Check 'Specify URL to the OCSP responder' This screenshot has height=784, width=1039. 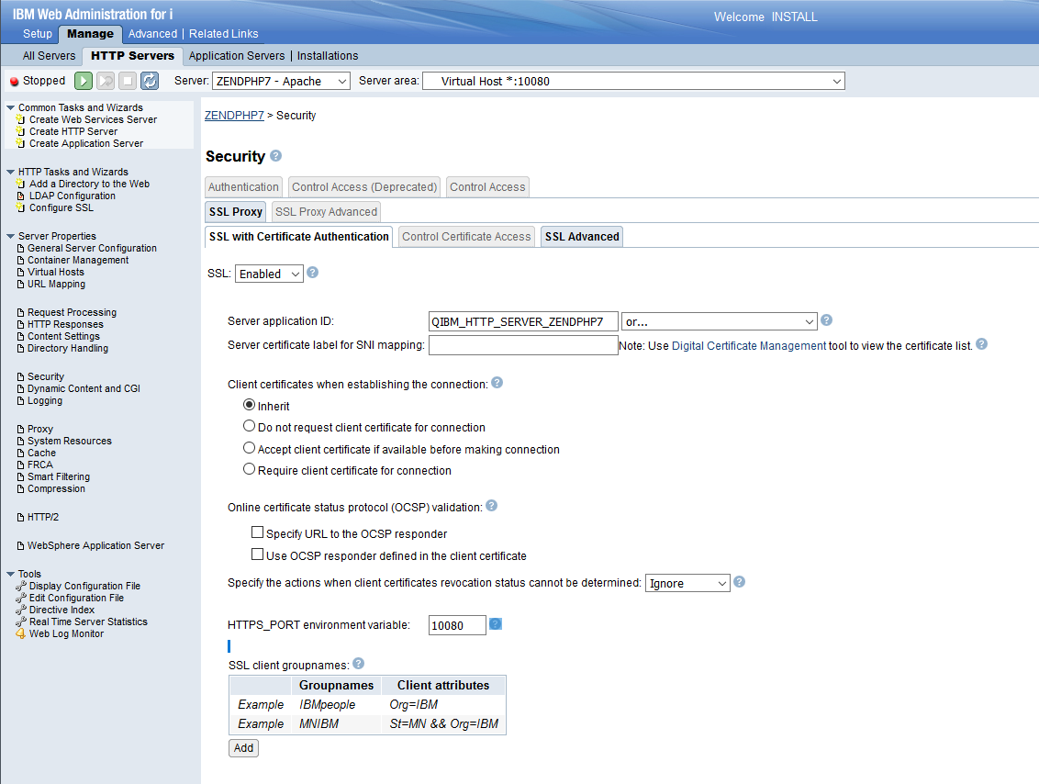click(x=257, y=532)
